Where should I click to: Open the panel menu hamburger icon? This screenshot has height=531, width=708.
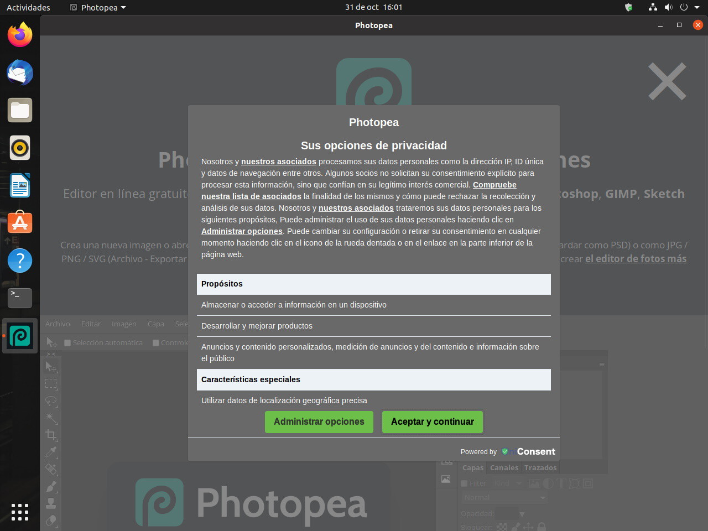pos(602,365)
